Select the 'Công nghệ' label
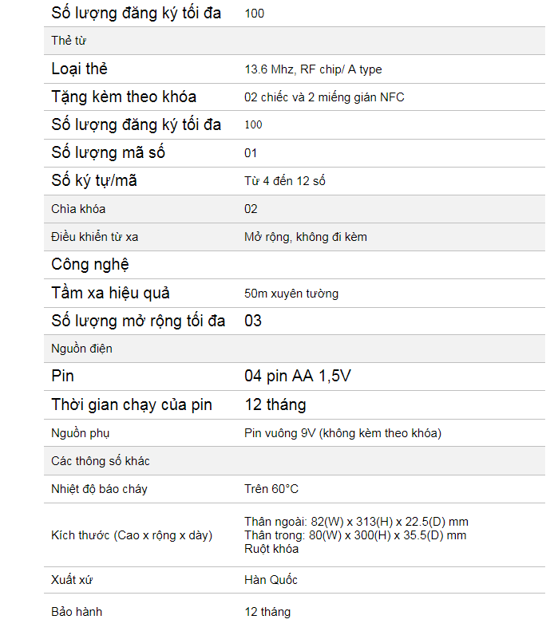Viewport: 546px width, 639px height. [x=89, y=265]
